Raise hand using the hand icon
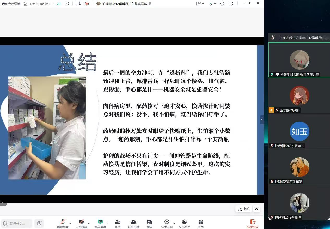Image resolution: width=330 pixels, height=229 pixels. (39, 223)
